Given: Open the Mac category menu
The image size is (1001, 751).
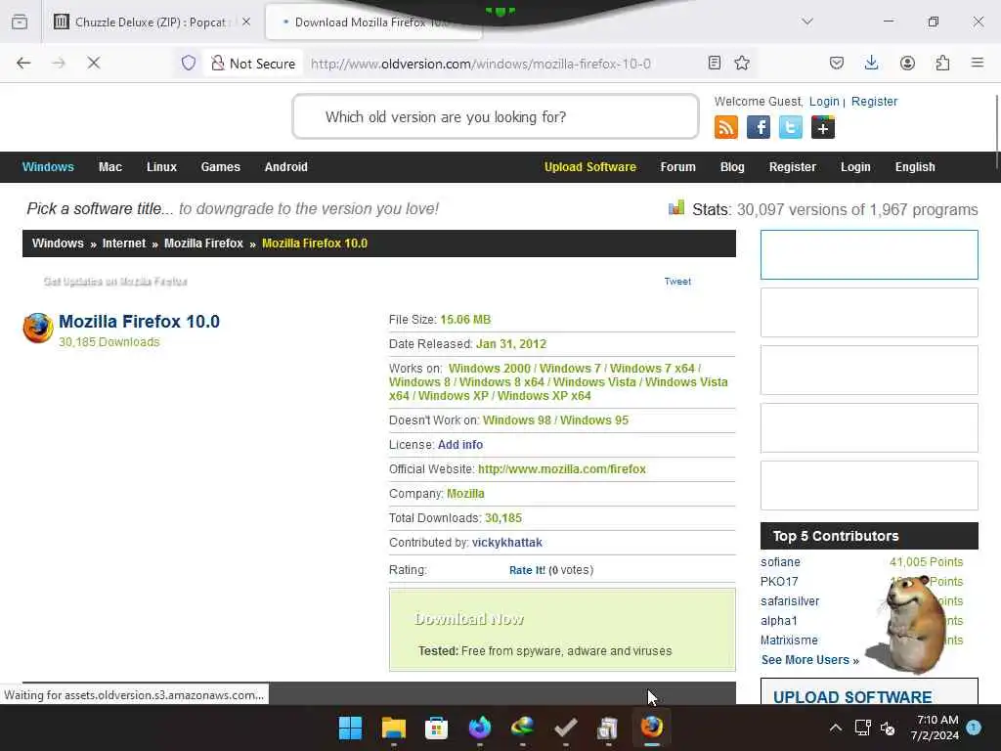Looking at the screenshot, I should click(x=109, y=166).
